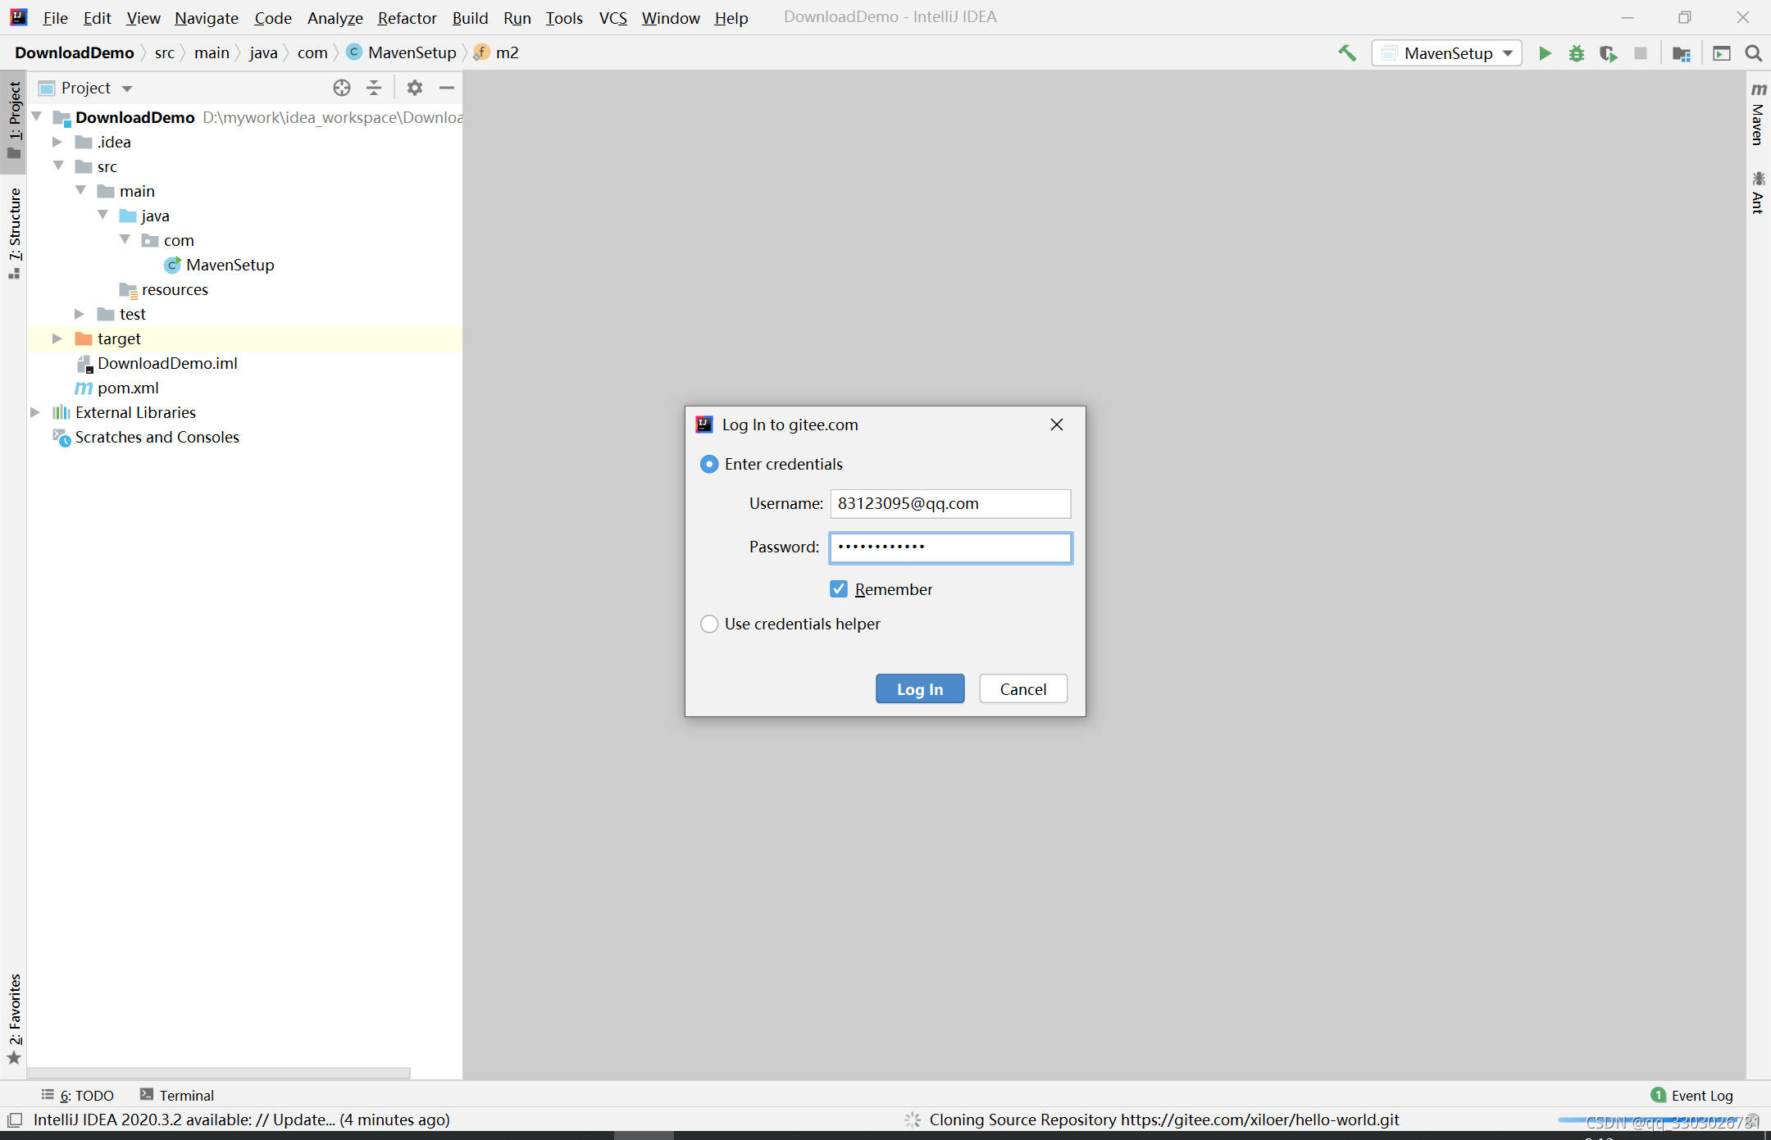The height and width of the screenshot is (1140, 1771).
Task: Select Enter credentials radio button
Action: coord(709,464)
